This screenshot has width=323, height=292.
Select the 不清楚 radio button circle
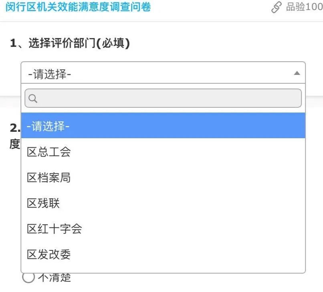click(28, 277)
